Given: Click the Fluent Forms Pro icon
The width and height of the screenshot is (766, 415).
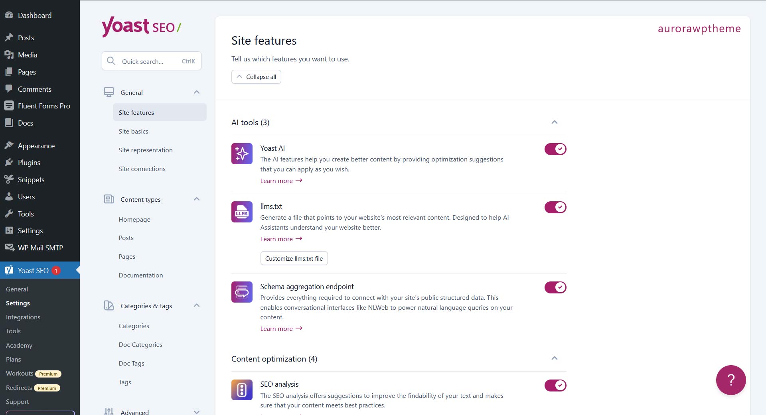Looking at the screenshot, I should 9,106.
